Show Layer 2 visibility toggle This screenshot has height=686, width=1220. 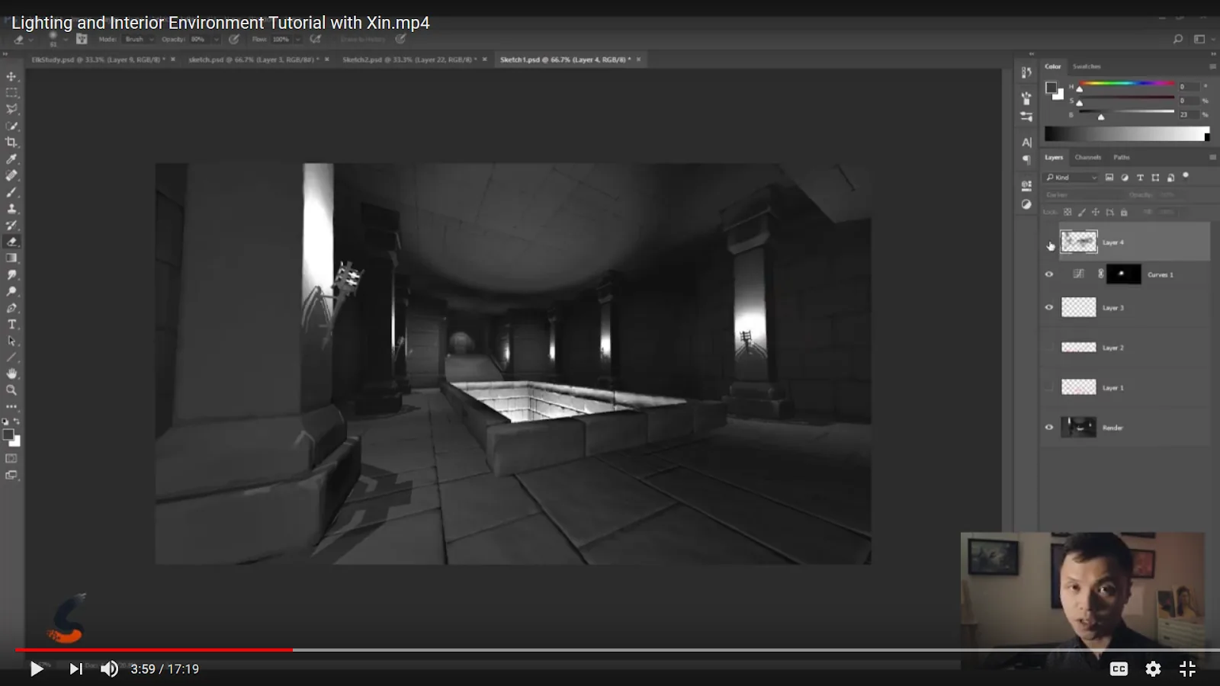coord(1049,348)
